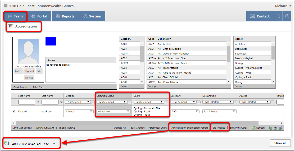This screenshot has width=295, height=151.
Task: Click Update All in grid footer
Action: [120, 128]
